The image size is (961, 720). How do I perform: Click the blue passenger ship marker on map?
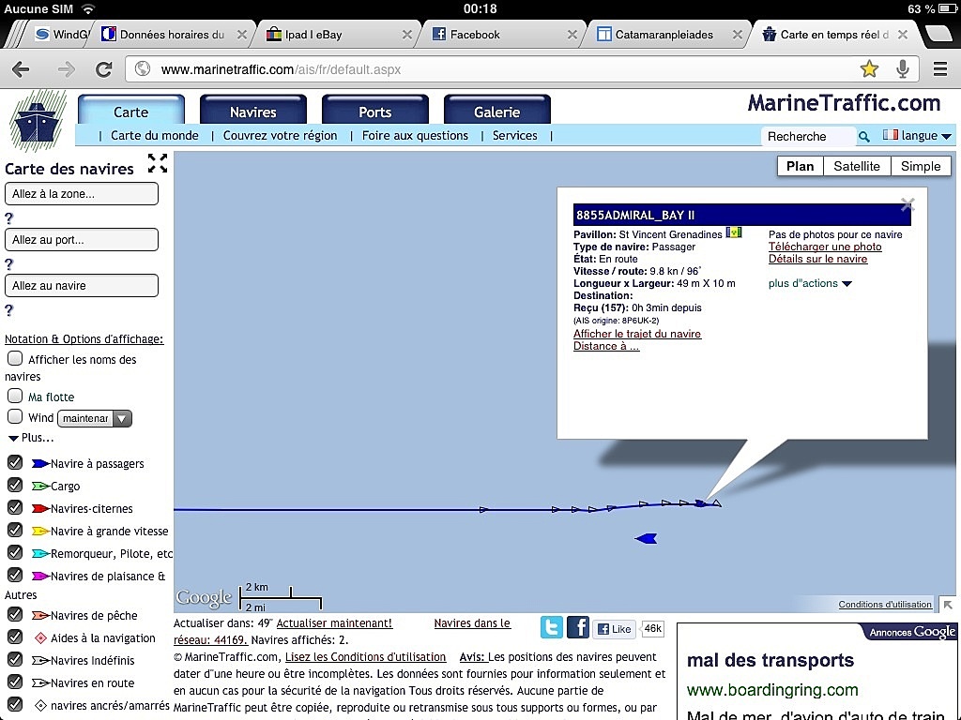click(646, 539)
